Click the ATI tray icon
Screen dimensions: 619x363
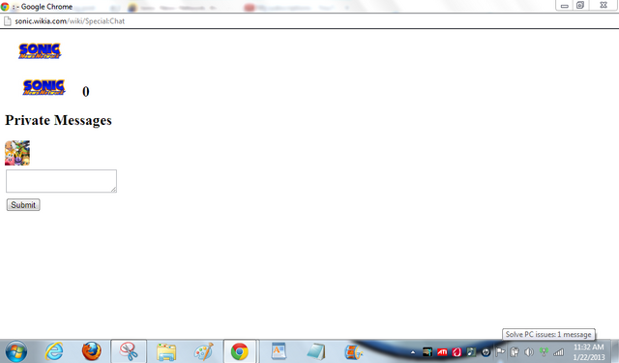(x=442, y=352)
